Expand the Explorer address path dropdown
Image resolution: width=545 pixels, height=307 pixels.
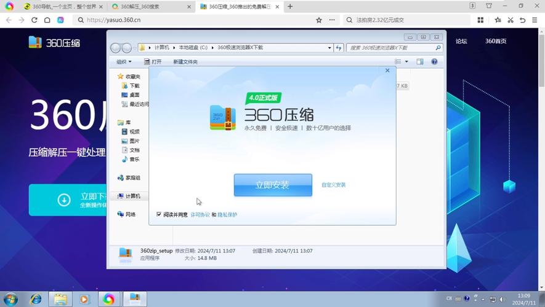pos(329,48)
